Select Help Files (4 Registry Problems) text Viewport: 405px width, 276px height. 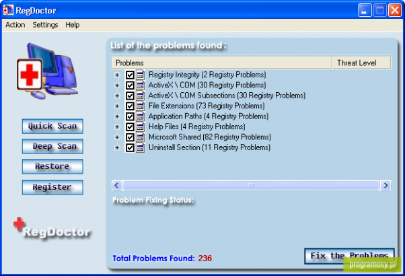click(x=197, y=127)
